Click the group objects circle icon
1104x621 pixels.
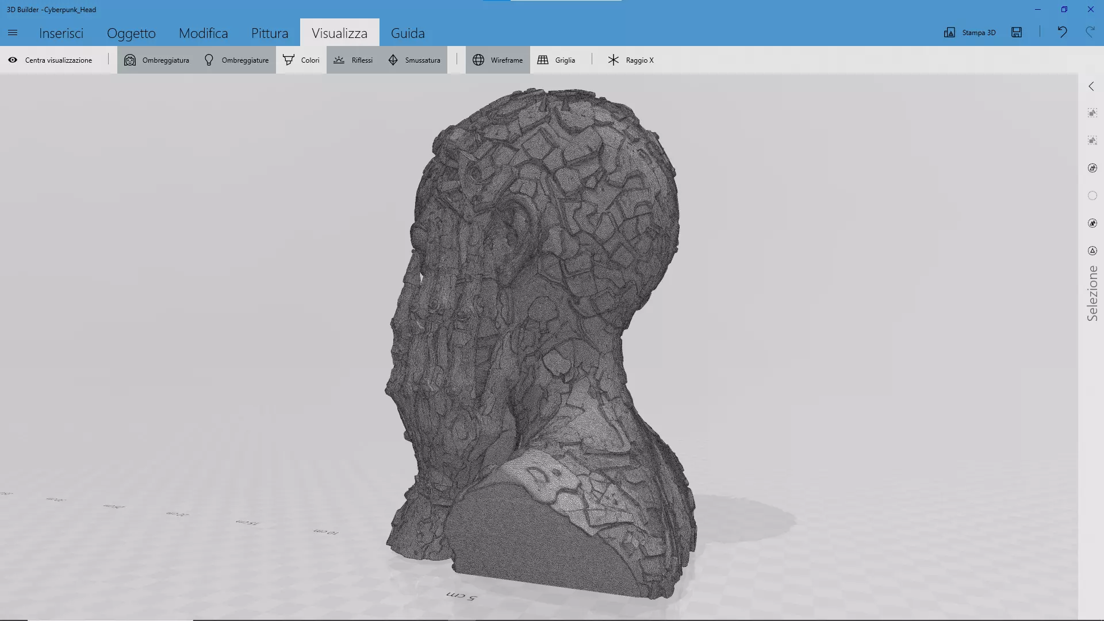1092,168
